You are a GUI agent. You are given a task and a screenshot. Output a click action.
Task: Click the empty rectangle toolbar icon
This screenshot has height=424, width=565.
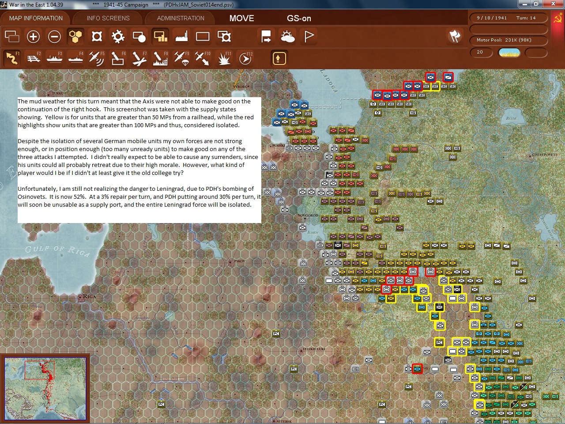point(203,36)
